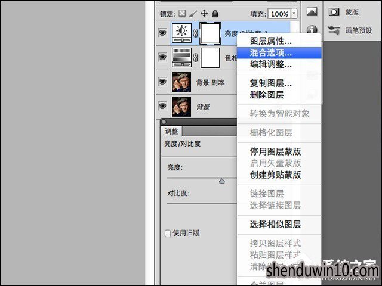The image size is (382, 286).
Task: Click the lock position move icon
Action: pos(204,13)
